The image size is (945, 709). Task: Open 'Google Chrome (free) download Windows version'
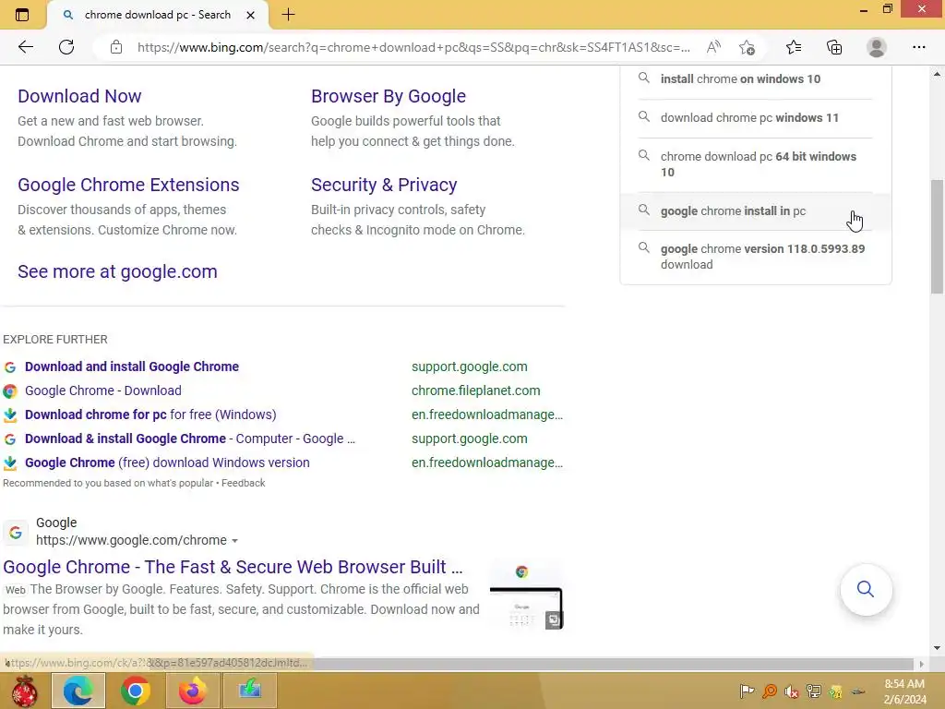coord(167,463)
